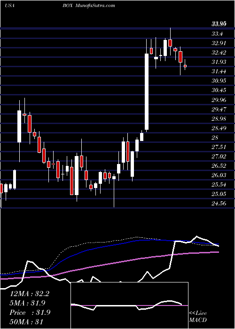The width and height of the screenshot is (235, 329).
Task: Click the 30.45 price axis label
Action: click(219, 90)
